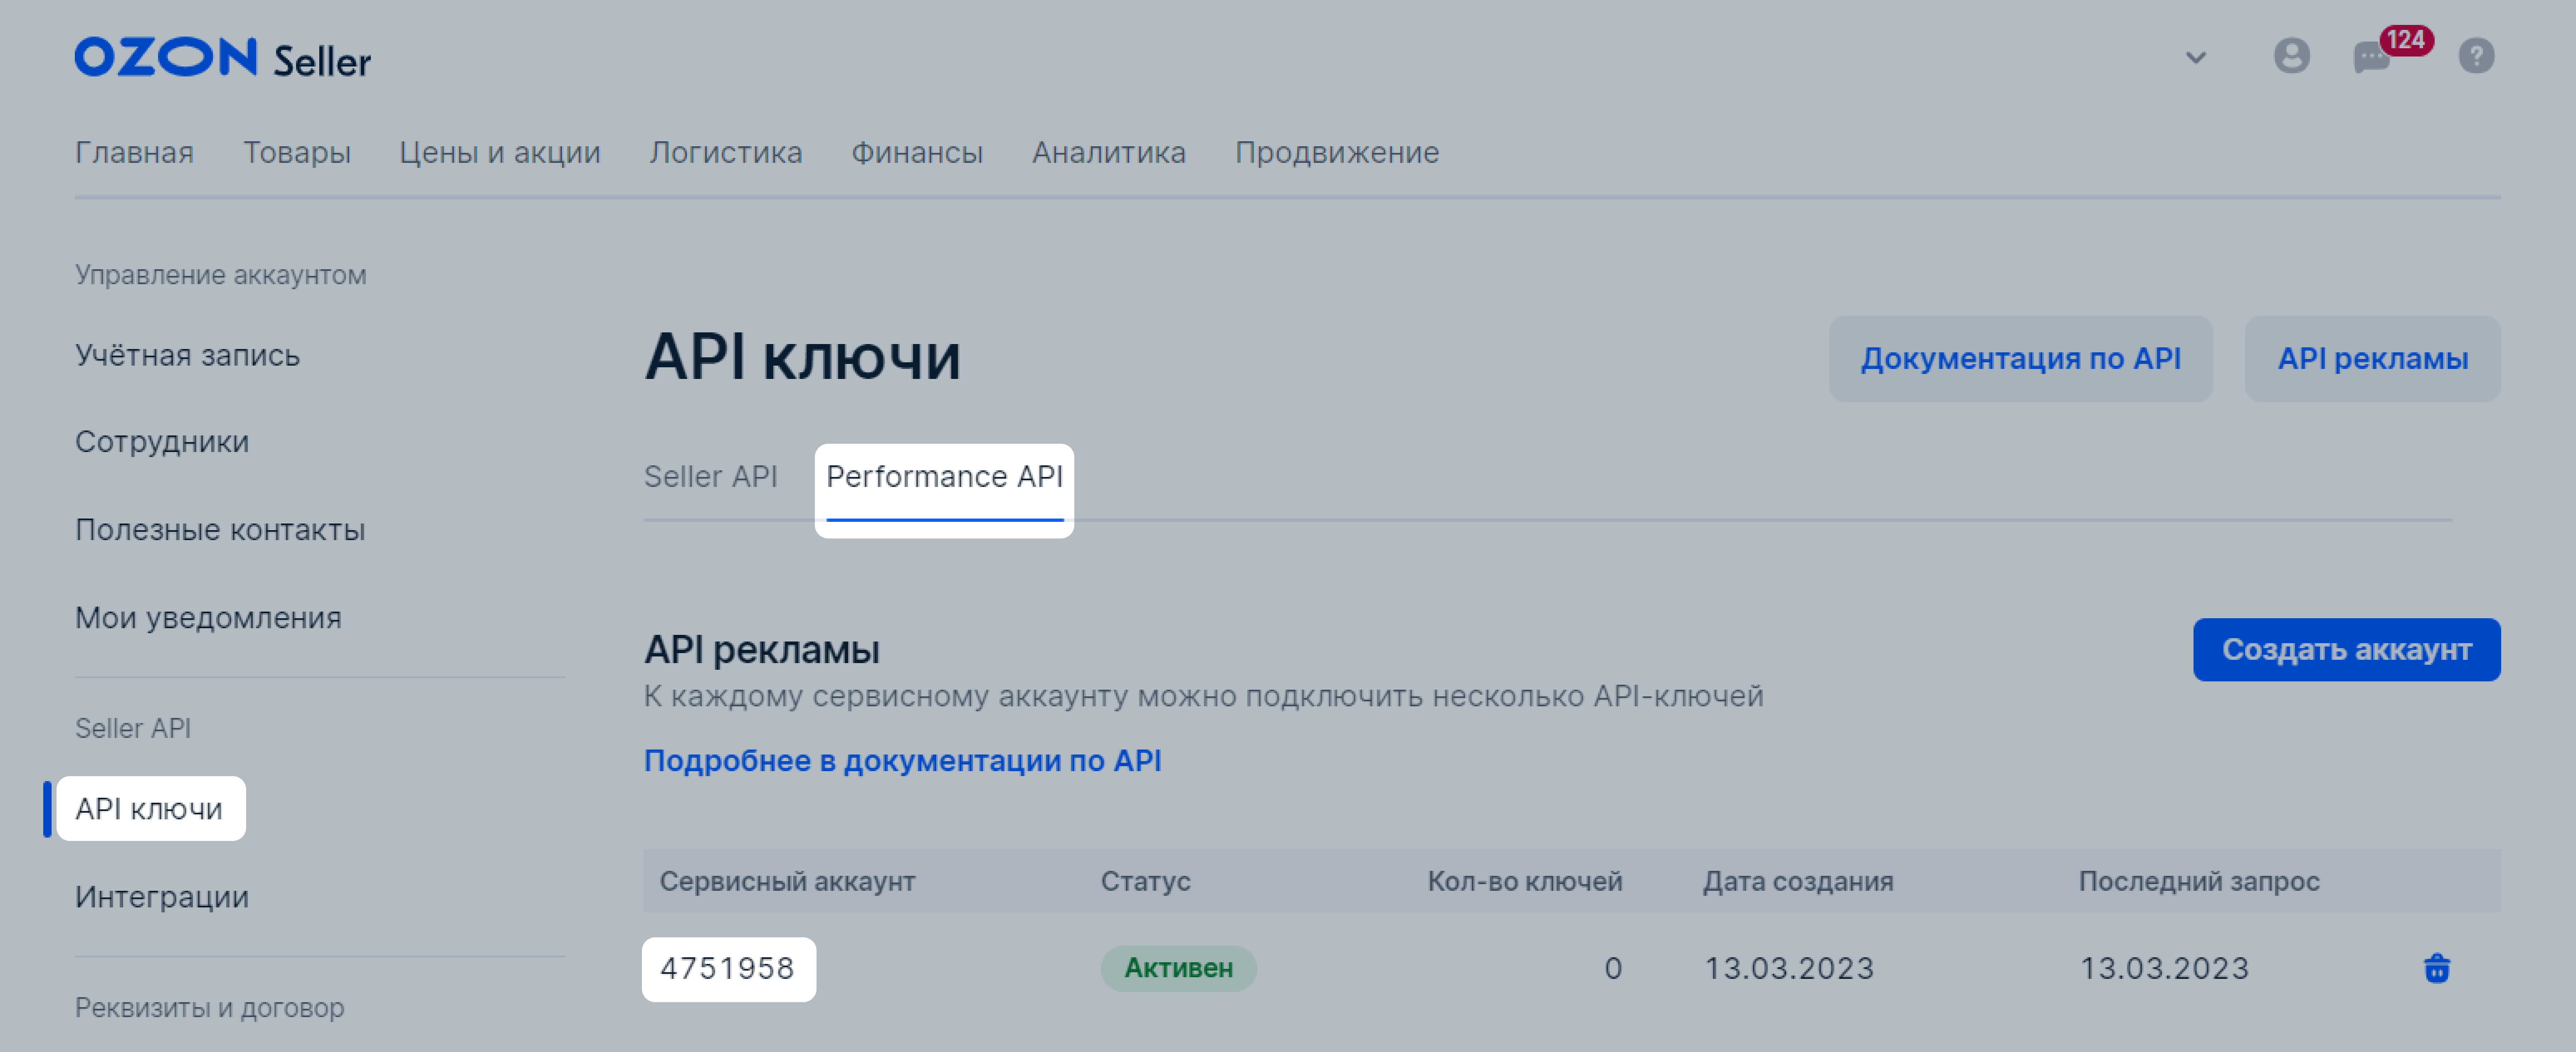Expand the account dropdown chevron in header

pos(2195,58)
